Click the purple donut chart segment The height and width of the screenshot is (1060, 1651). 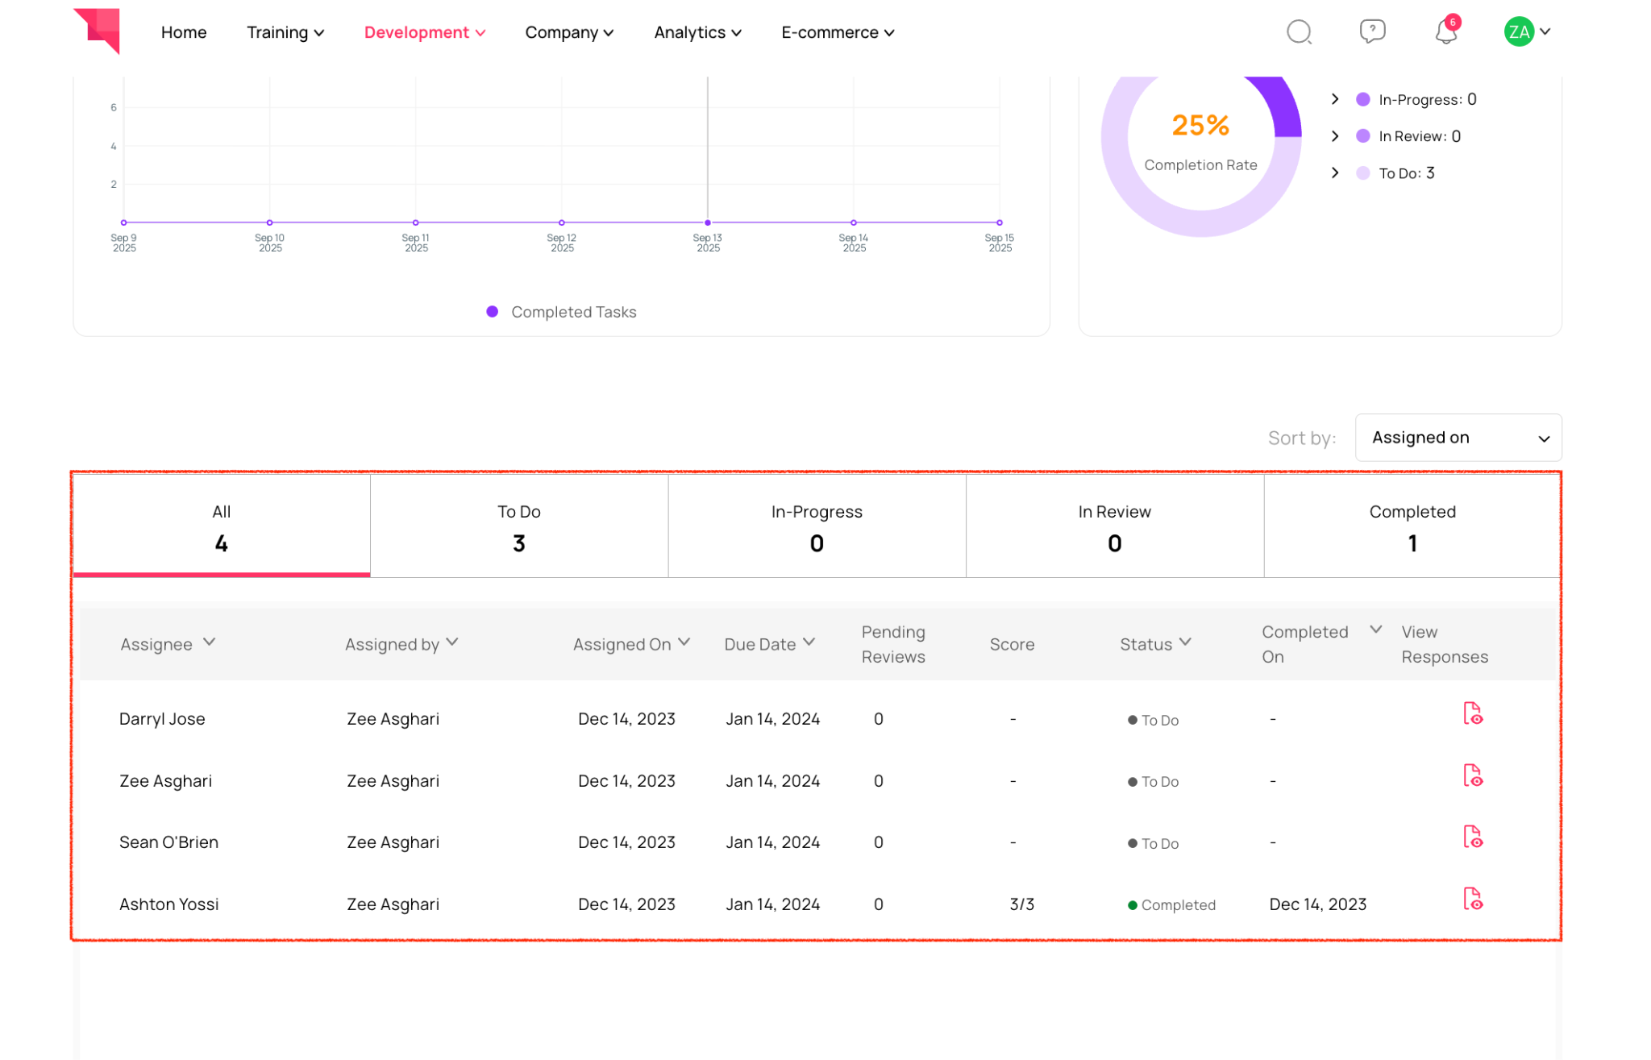point(1283,109)
